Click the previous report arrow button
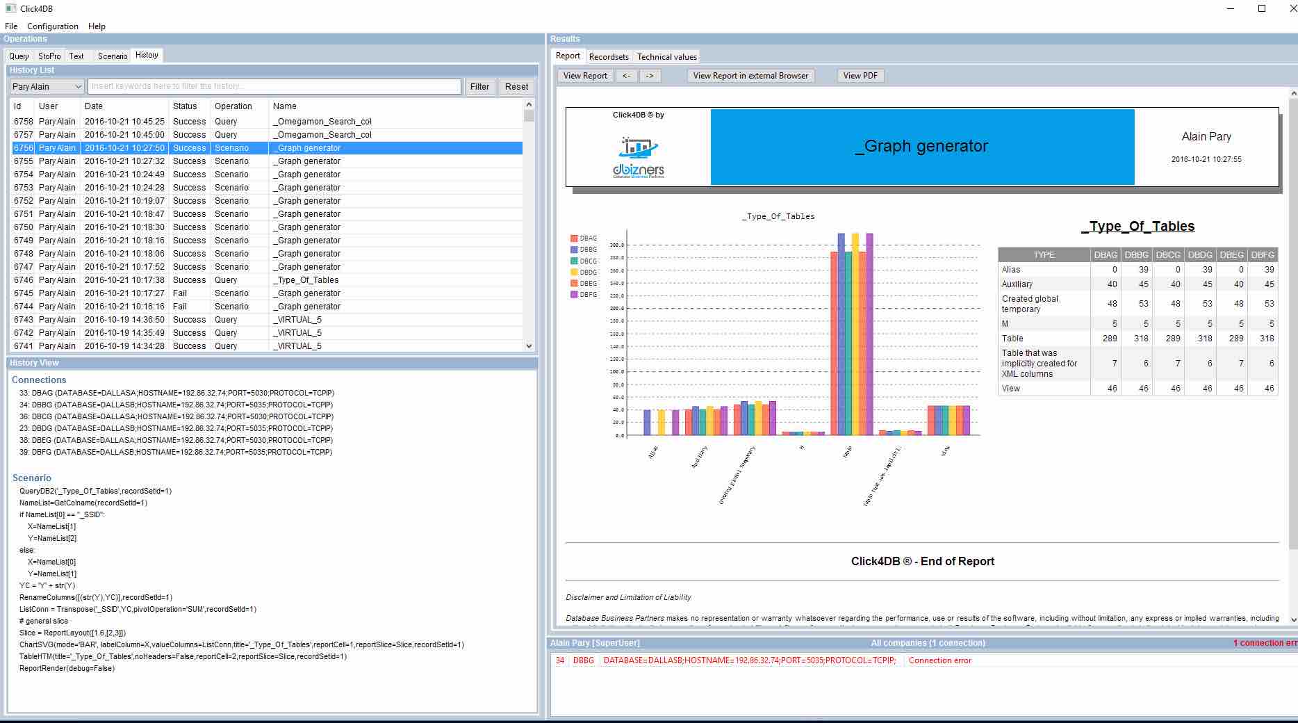The image size is (1298, 723). click(x=626, y=76)
